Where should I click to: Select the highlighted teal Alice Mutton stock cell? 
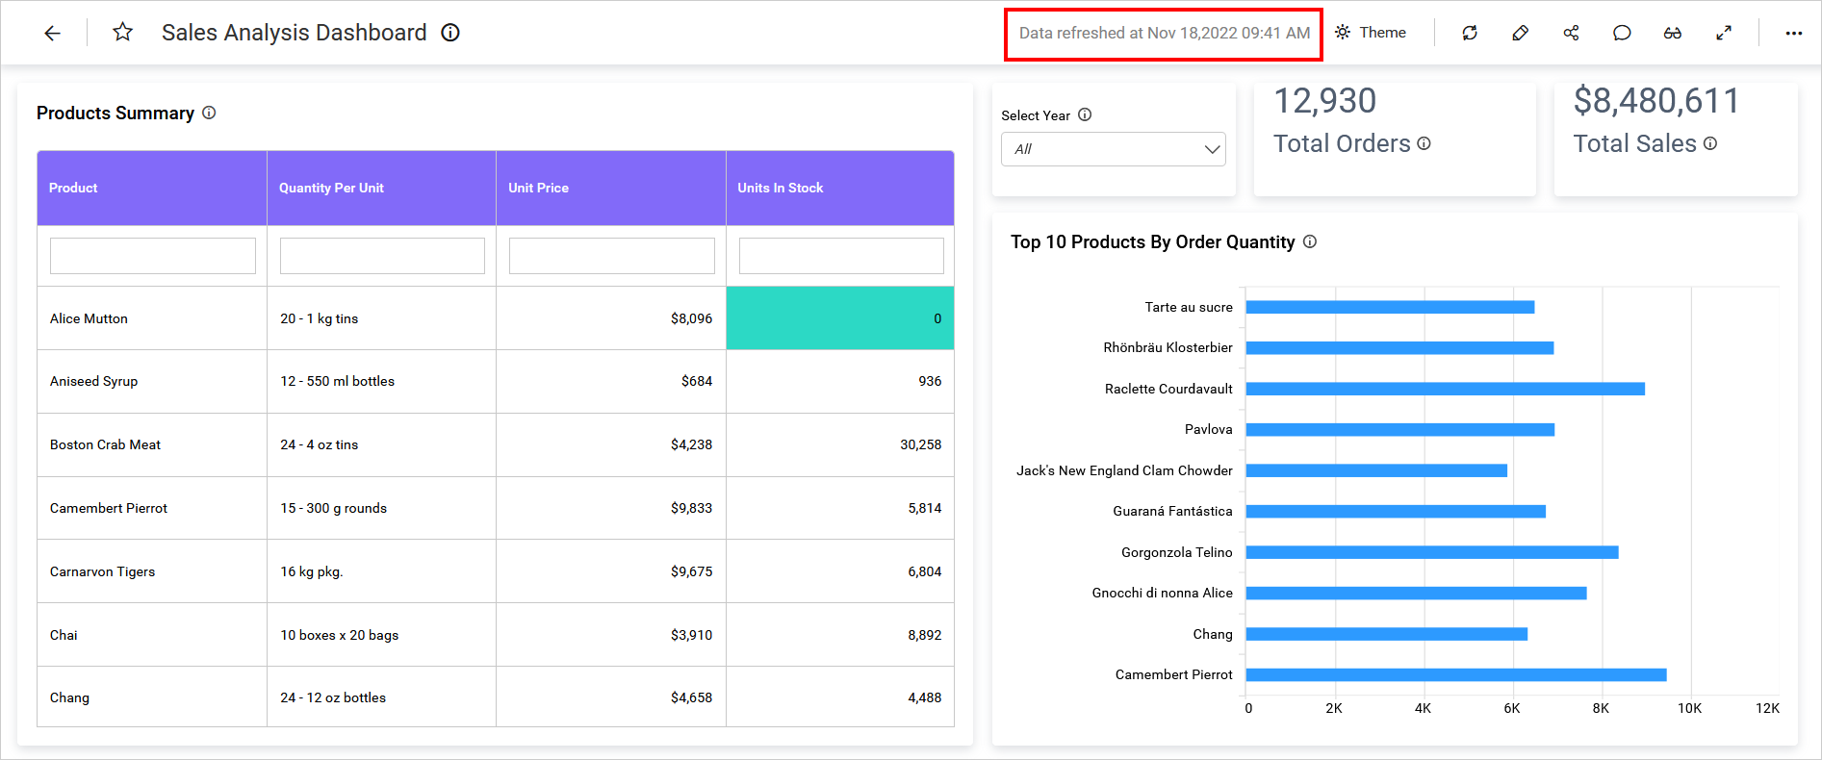point(839,318)
